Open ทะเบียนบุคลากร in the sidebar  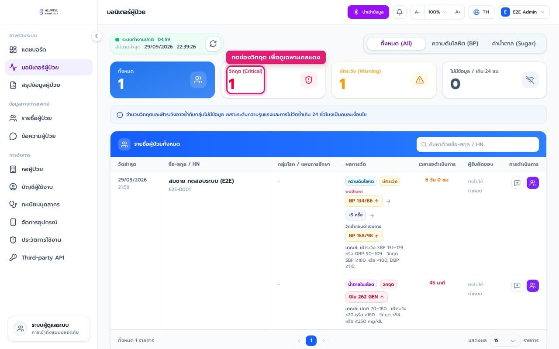pyautogui.click(x=49, y=205)
